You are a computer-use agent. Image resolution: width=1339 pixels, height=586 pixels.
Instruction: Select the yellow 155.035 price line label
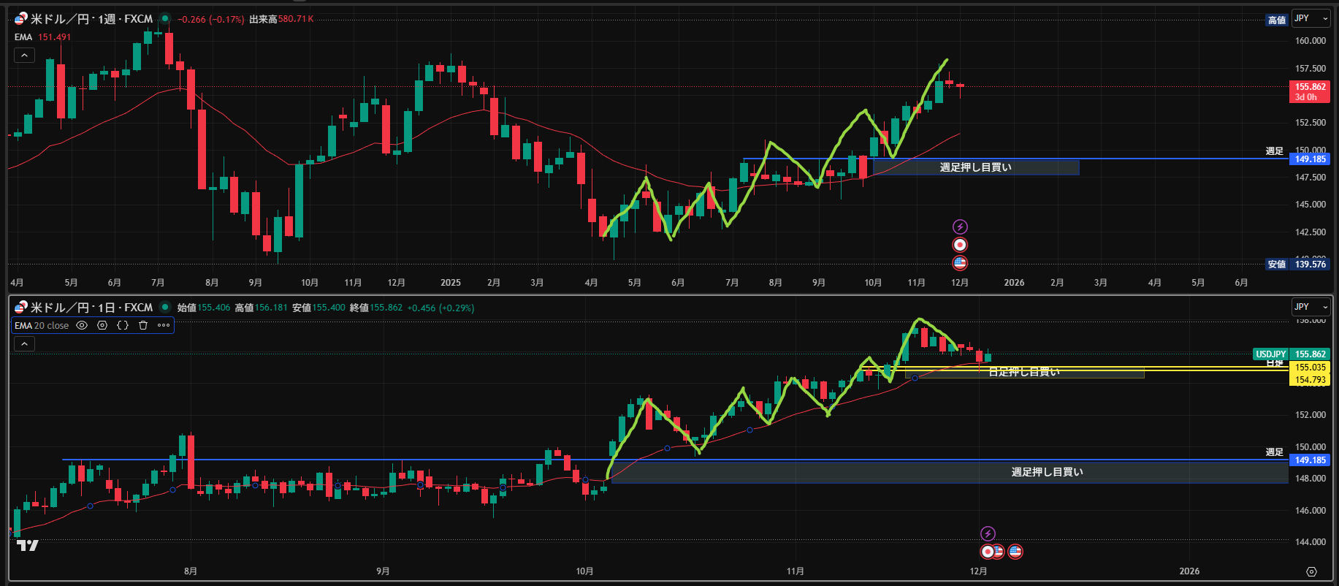click(1311, 368)
